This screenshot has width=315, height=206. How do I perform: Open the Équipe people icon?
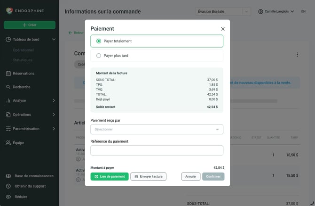(x=8, y=143)
